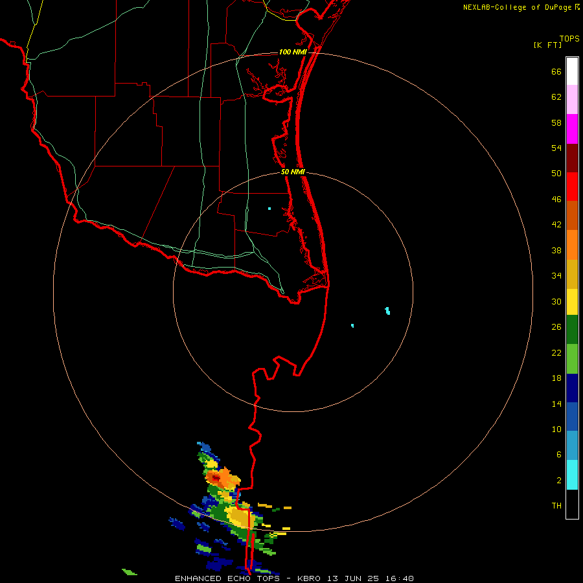Click the legend value 10
The image size is (583, 583).
(556, 429)
